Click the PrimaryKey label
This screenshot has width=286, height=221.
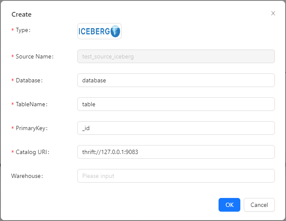[32, 128]
